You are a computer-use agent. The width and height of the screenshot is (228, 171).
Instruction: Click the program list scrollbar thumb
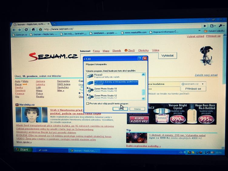tap(143, 92)
